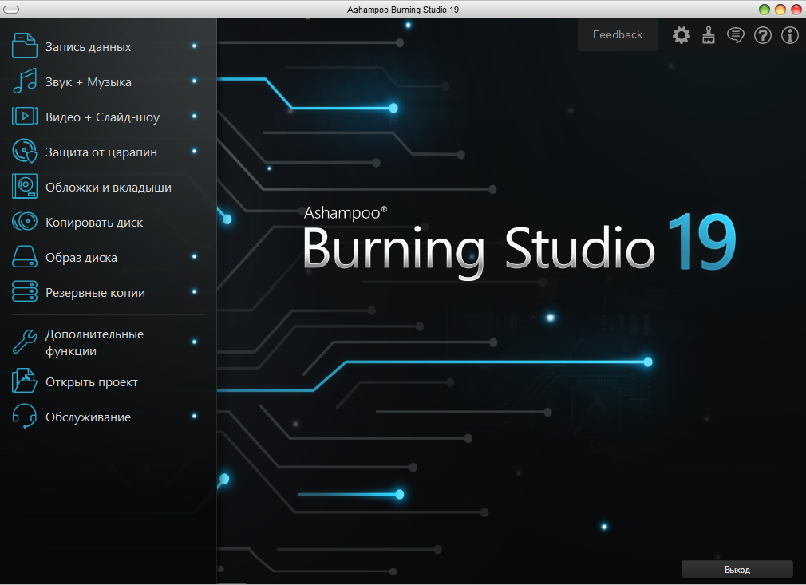Click the drive icon for Образ диска

coord(24,256)
